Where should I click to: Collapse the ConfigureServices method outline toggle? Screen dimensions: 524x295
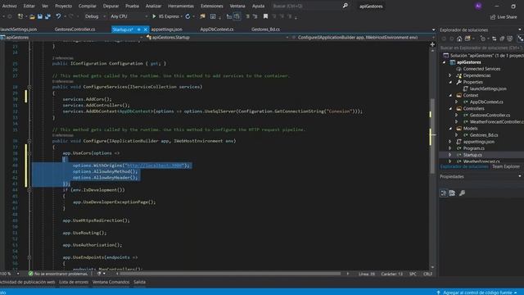[x=29, y=87]
